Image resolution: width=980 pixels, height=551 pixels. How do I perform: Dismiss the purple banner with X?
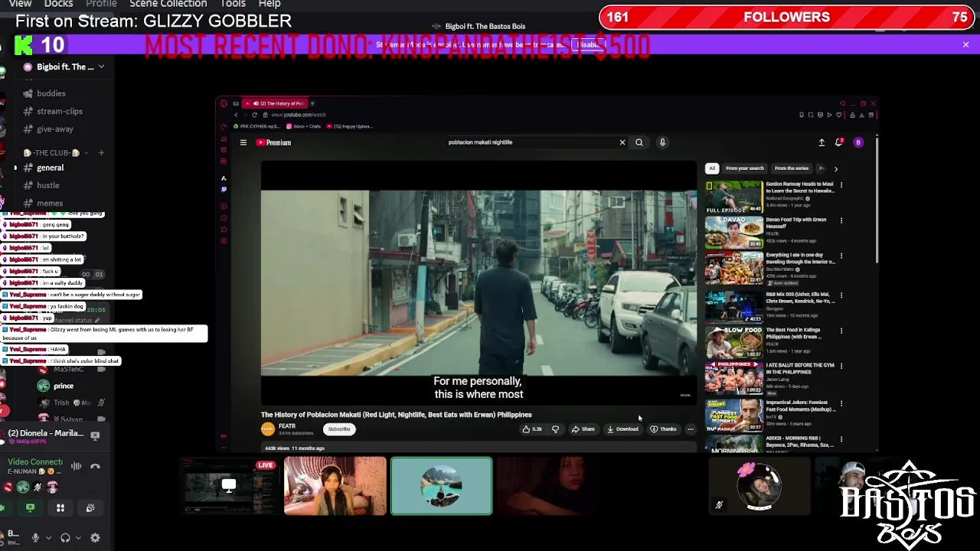point(965,45)
